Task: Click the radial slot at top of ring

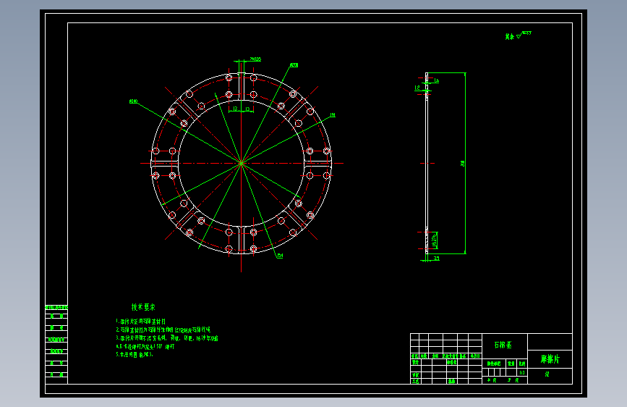Action: point(241,87)
